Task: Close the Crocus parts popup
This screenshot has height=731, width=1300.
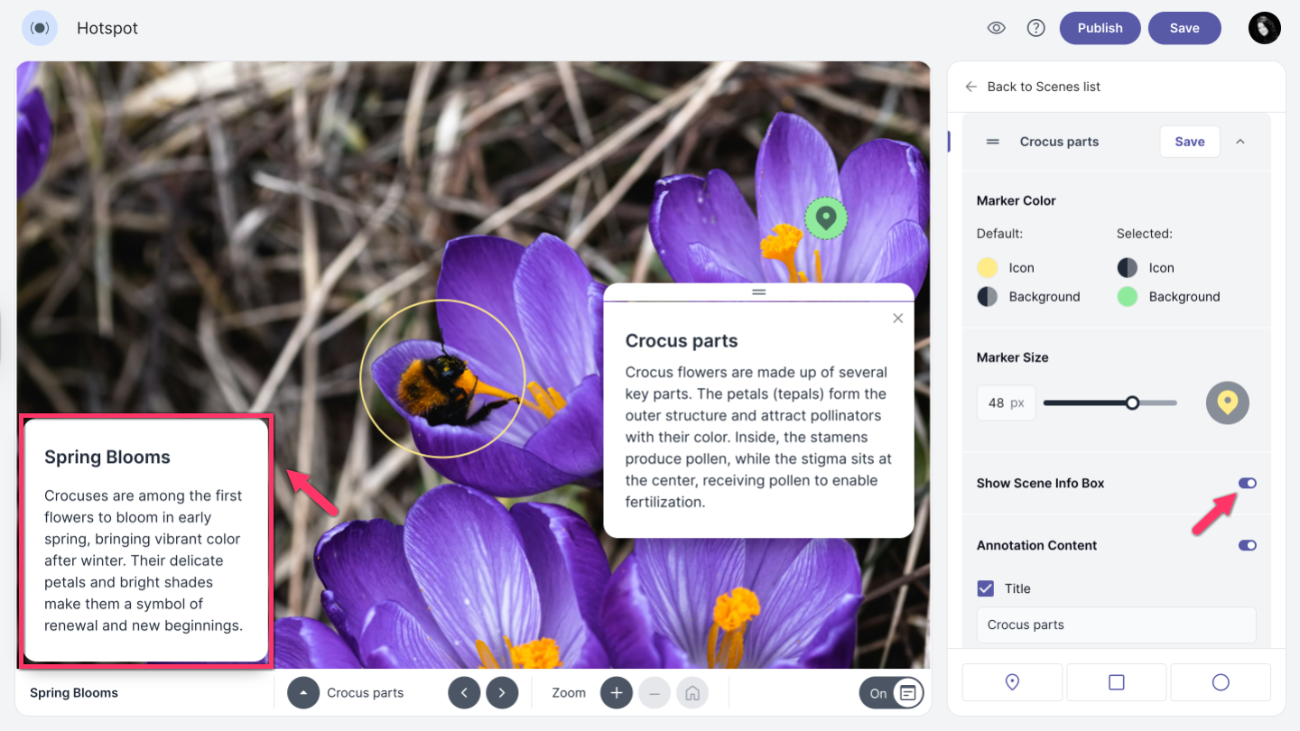Action: tap(897, 319)
